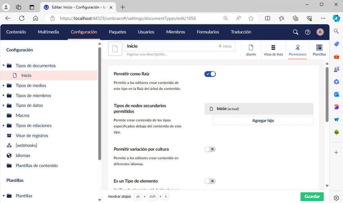Open the shopping tag icon in sidebar
The height and width of the screenshot is (203, 343).
pos(336,44)
